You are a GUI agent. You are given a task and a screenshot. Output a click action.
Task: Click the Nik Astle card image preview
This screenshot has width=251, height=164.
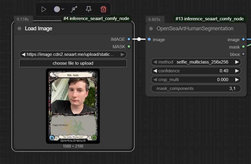(73, 106)
